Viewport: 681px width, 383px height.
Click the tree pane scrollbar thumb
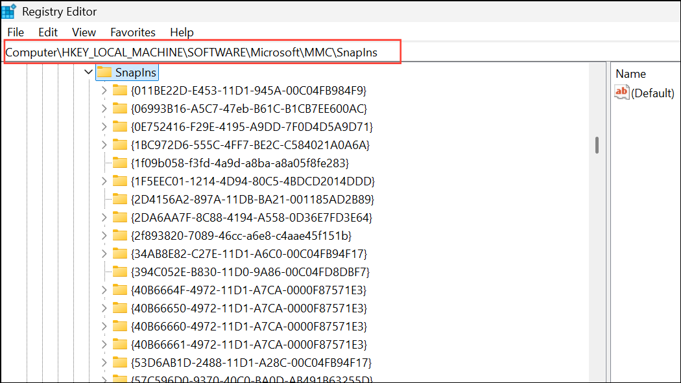click(597, 145)
